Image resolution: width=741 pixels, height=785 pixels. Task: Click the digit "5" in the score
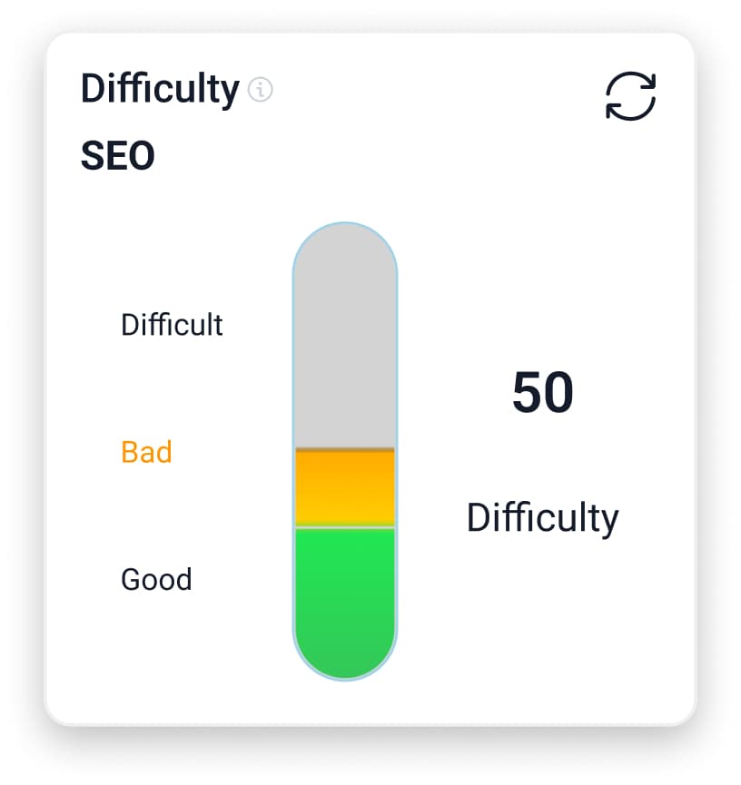527,392
